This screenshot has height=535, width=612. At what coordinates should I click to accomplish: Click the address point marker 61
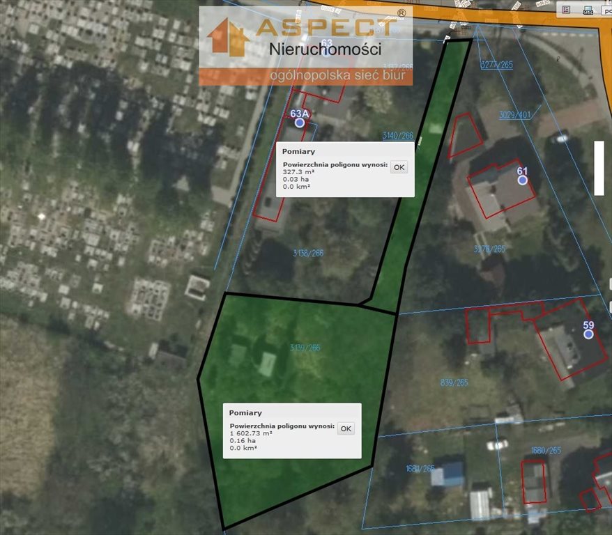[x=523, y=180]
